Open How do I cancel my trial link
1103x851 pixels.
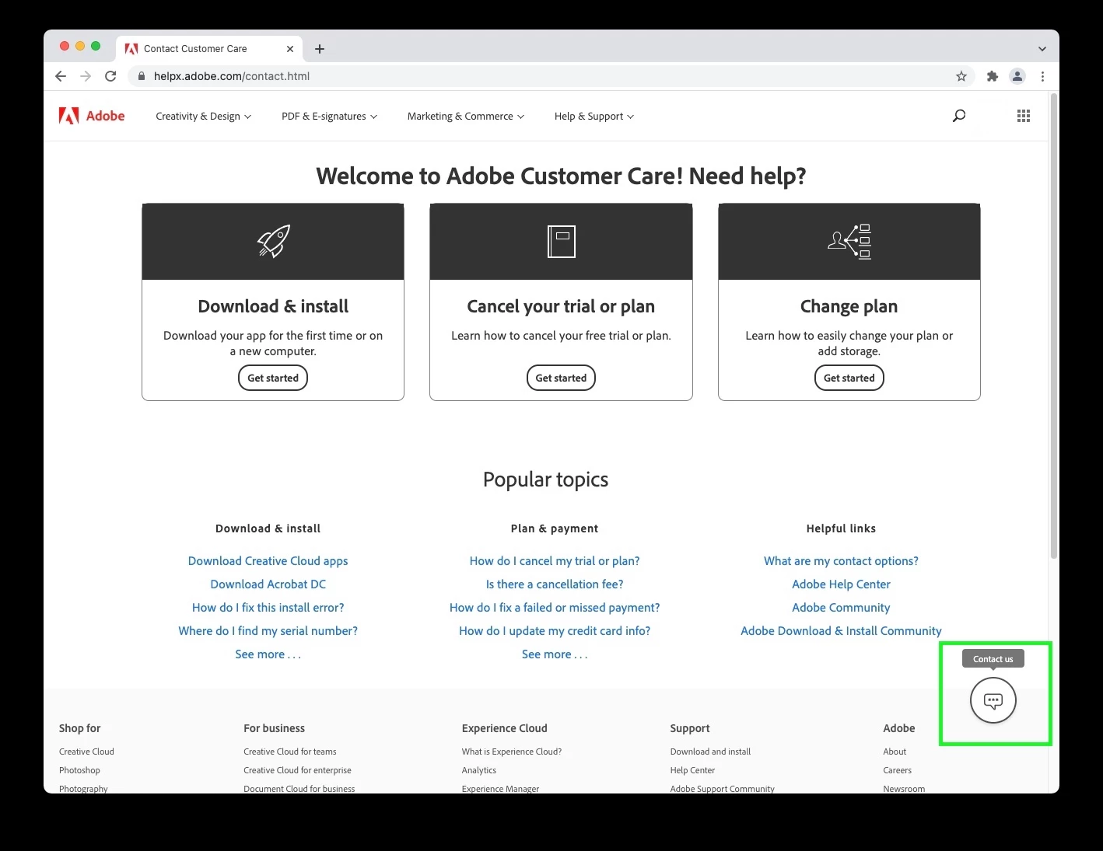[555, 561]
